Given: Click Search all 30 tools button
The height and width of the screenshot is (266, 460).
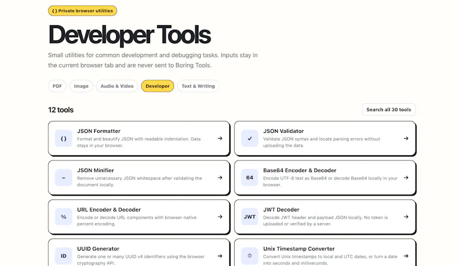Looking at the screenshot, I should (389, 109).
